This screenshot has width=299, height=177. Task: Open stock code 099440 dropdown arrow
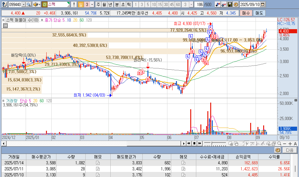click(24, 4)
